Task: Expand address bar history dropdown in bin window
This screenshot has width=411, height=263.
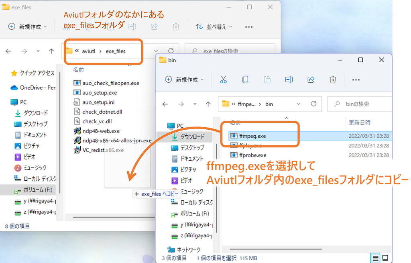Action: tap(299, 104)
